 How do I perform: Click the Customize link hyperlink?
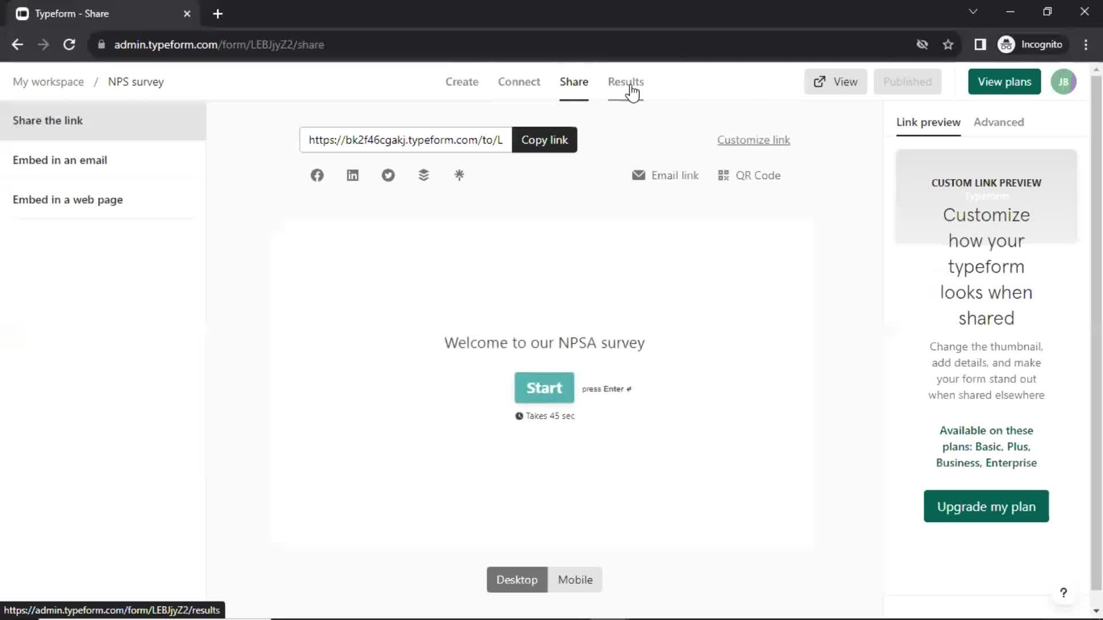[x=753, y=139]
